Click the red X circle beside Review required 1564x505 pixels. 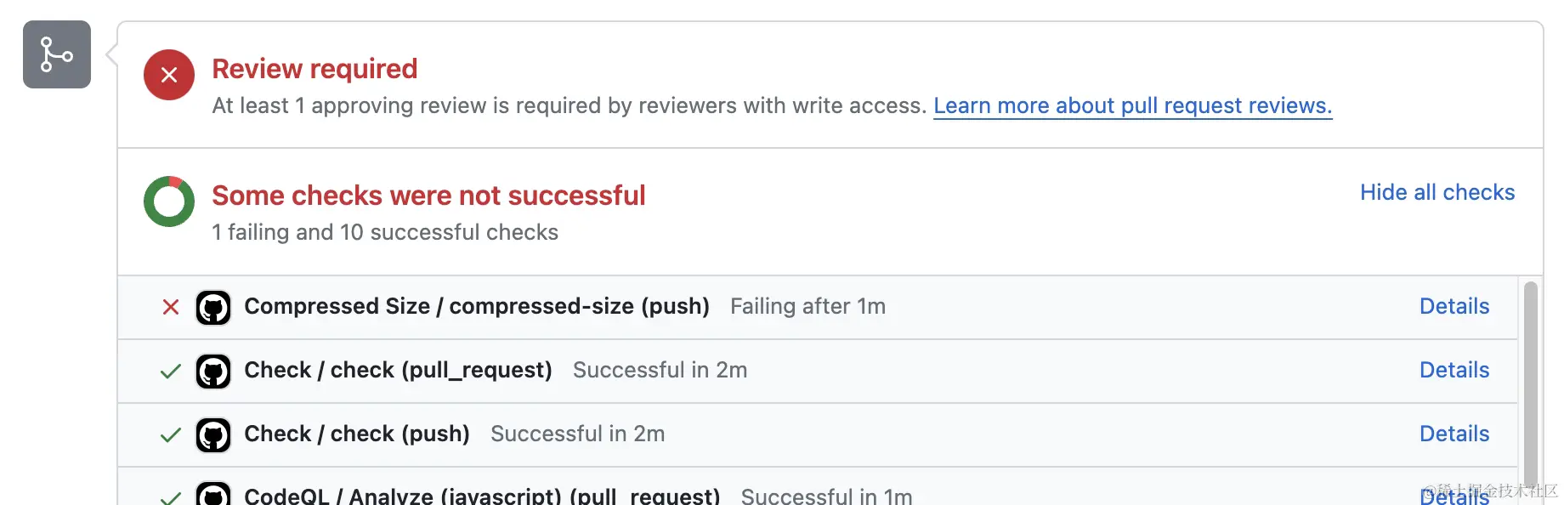[x=168, y=75]
